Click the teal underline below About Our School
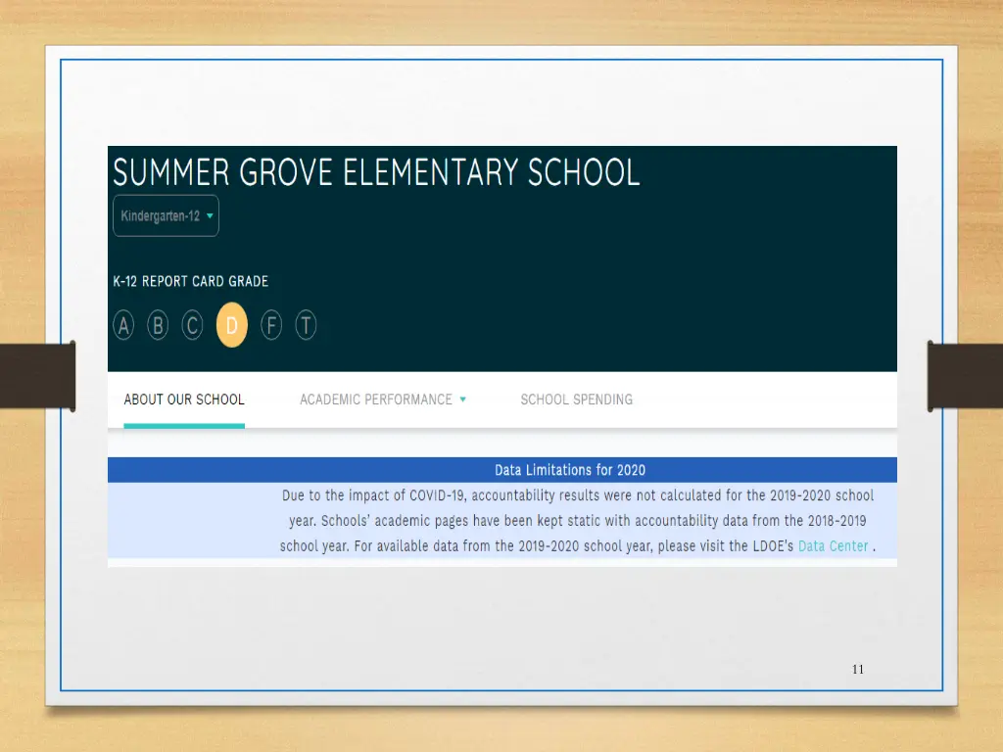 (x=183, y=425)
